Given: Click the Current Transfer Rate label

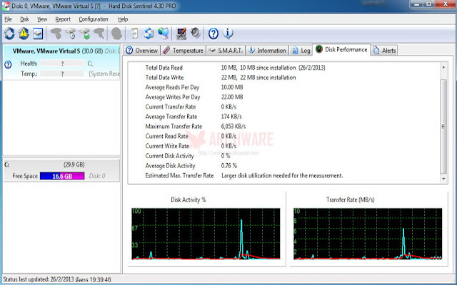Looking at the screenshot, I should click(171, 107).
